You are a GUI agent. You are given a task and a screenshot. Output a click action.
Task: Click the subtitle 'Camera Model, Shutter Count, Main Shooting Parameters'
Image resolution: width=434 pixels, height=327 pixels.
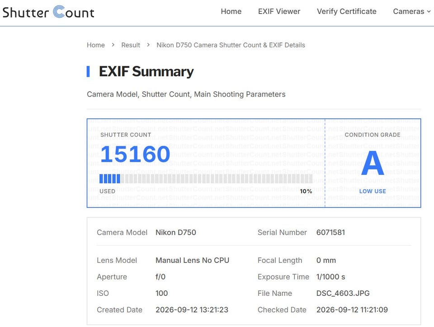(x=186, y=94)
